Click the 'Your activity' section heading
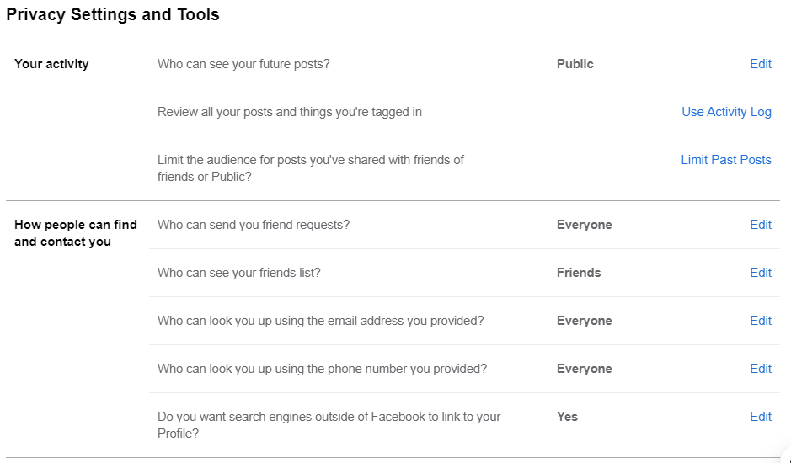 [51, 64]
